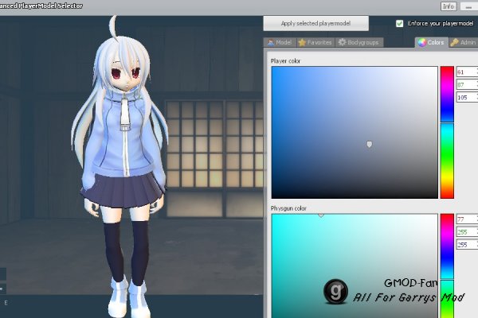This screenshot has height=318, width=478.
Task: Click the Player color picker handle
Action: [370, 144]
